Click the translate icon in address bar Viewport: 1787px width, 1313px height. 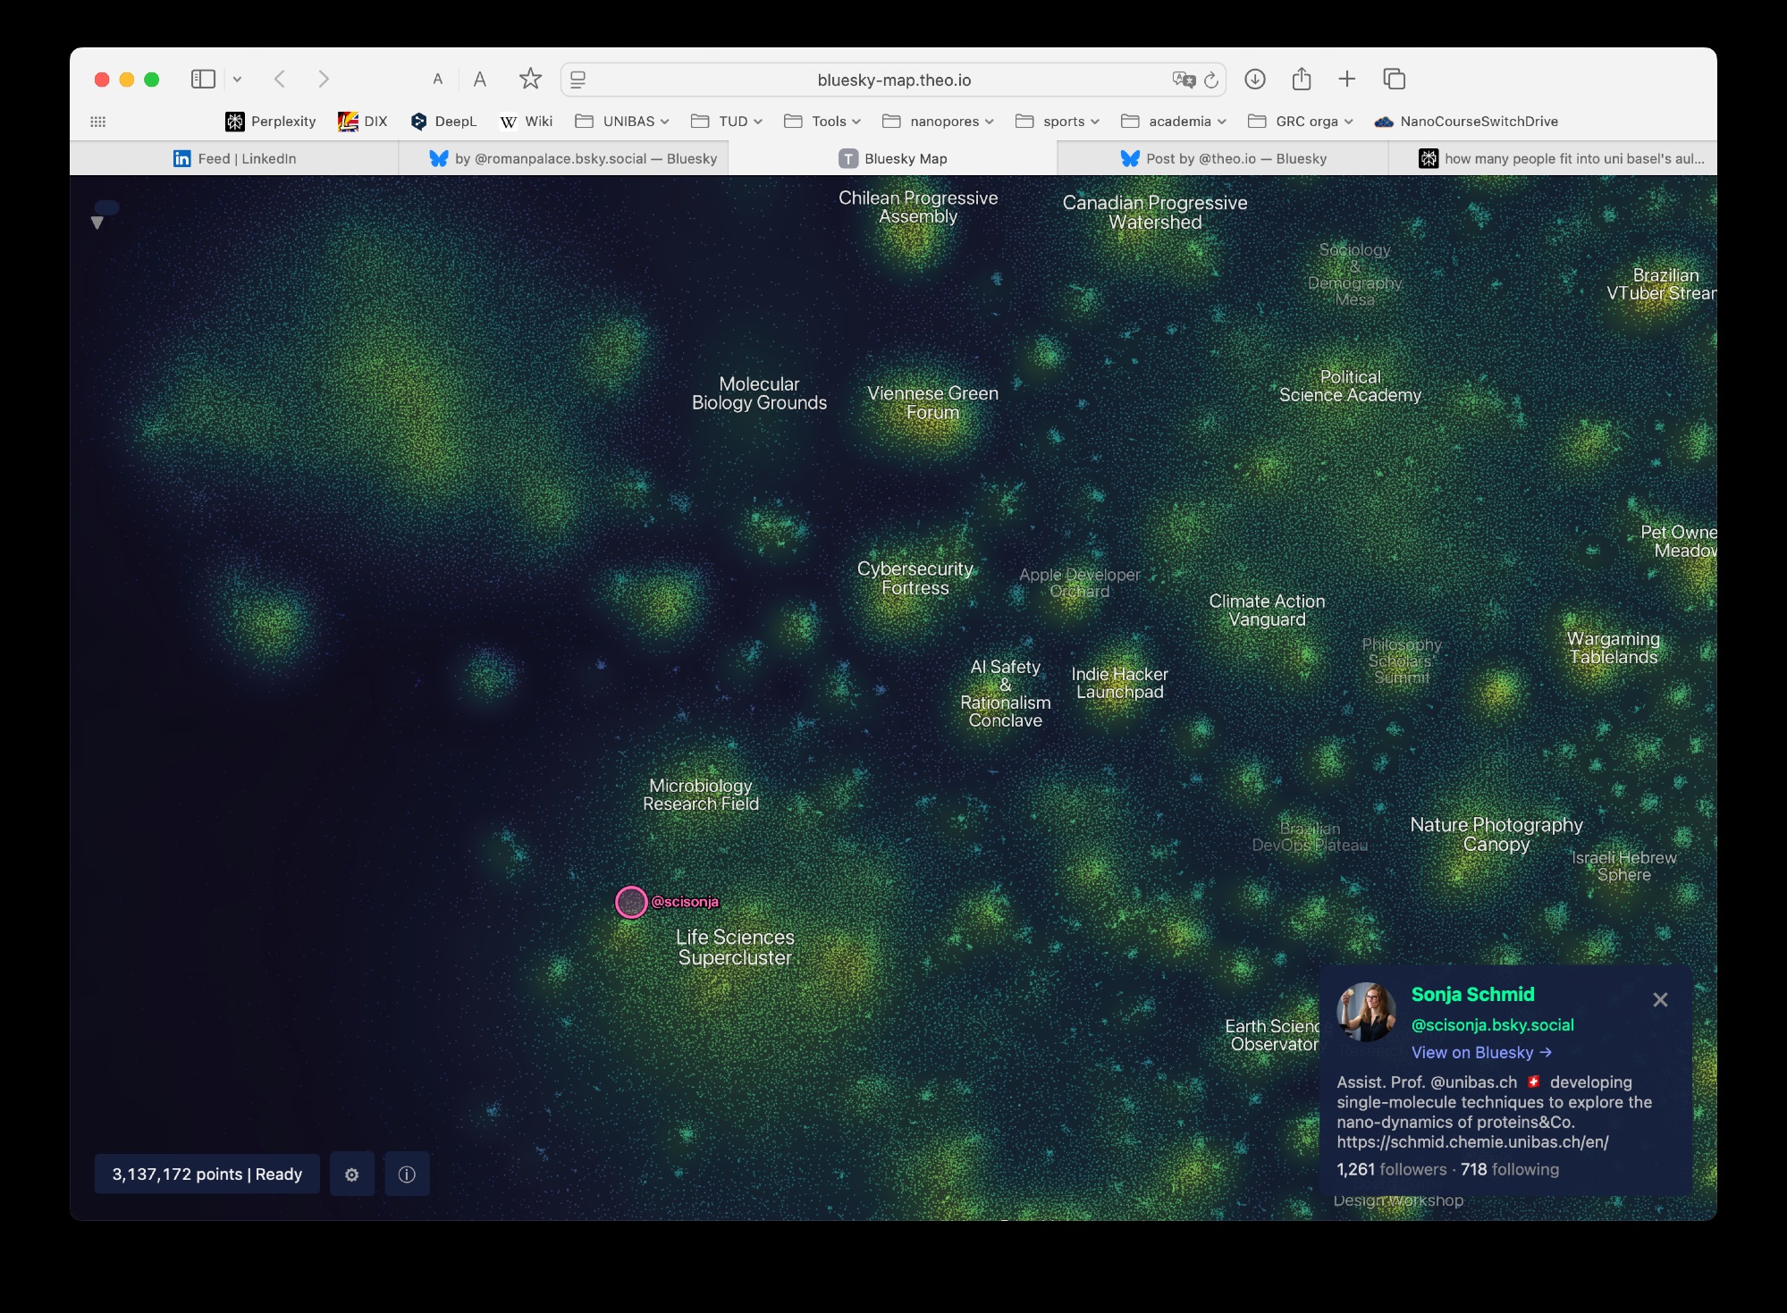[1184, 80]
